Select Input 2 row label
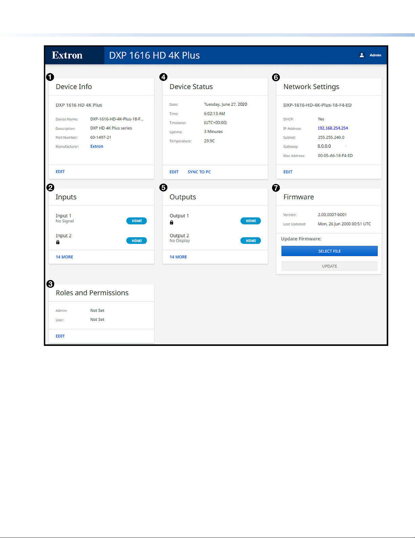This screenshot has height=538, width=415. 63,236
